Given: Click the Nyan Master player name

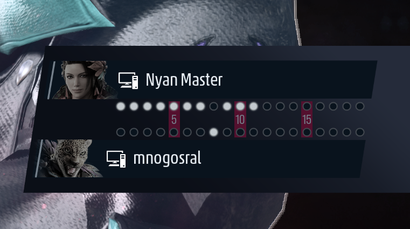Looking at the screenshot, I should [184, 80].
